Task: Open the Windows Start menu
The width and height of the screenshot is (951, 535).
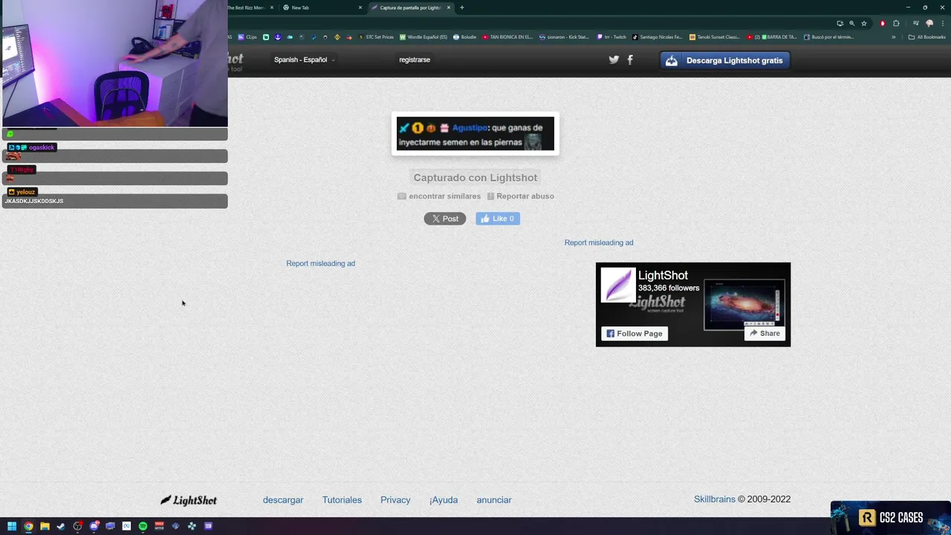Action: coord(12,526)
